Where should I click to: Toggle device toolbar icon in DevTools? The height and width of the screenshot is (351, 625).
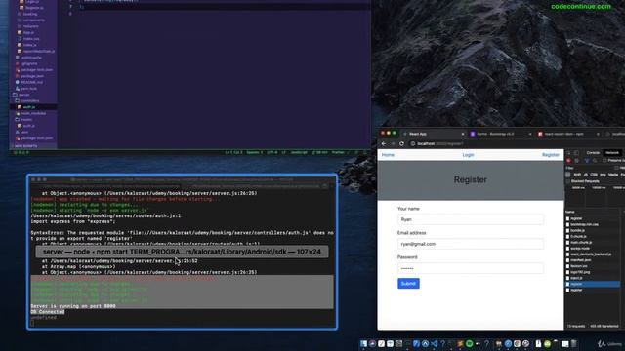tap(576, 153)
